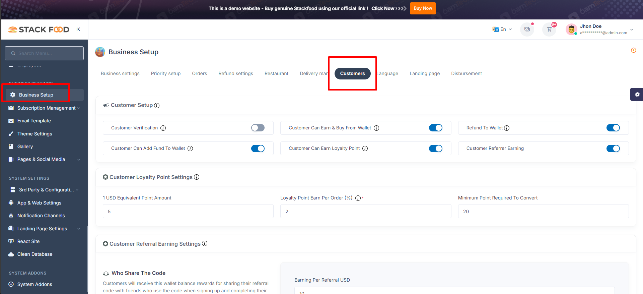Enable Customer Verification toggle

[258, 128]
